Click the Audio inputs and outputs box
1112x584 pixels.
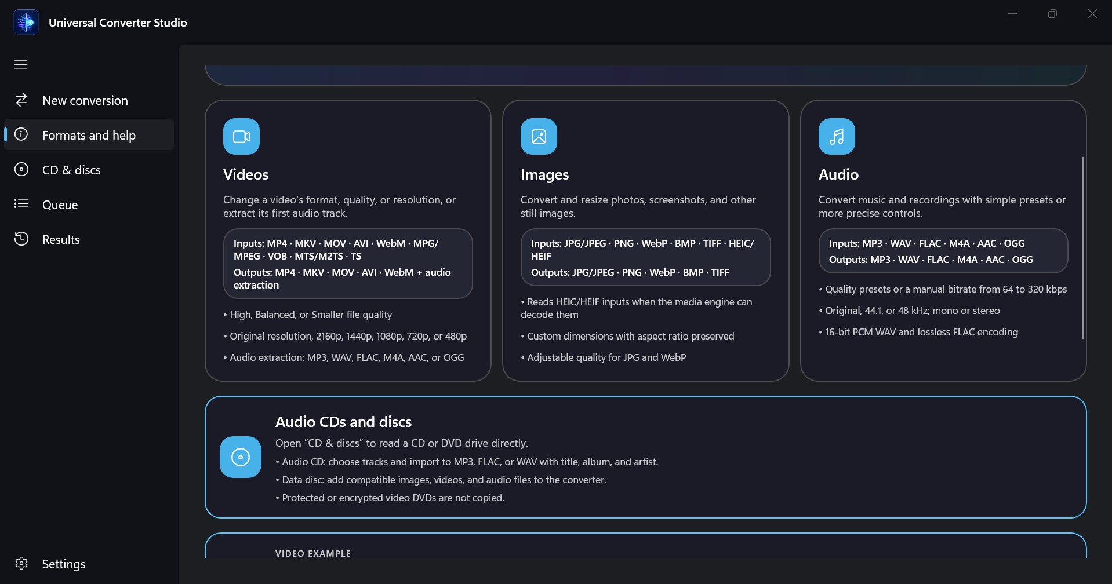(943, 251)
